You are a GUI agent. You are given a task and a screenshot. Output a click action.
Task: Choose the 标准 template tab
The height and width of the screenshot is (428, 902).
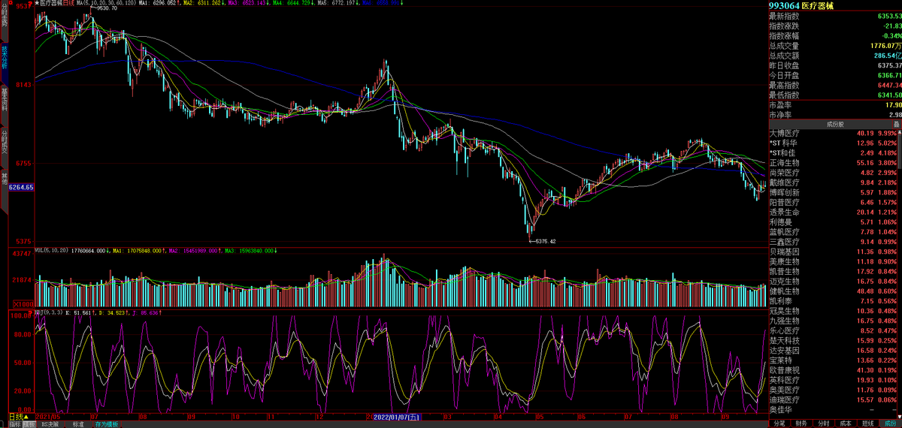pos(78,424)
